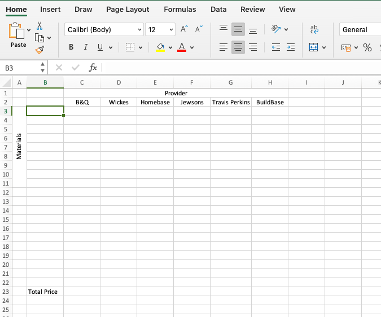
Task: Apply the fill color bucket icon
Action: pyautogui.click(x=160, y=47)
